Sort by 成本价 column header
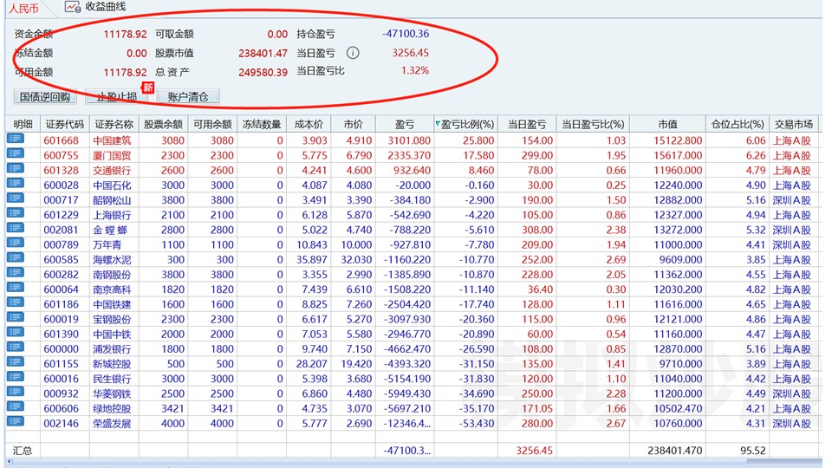This screenshot has height=468, width=832. pos(309,124)
